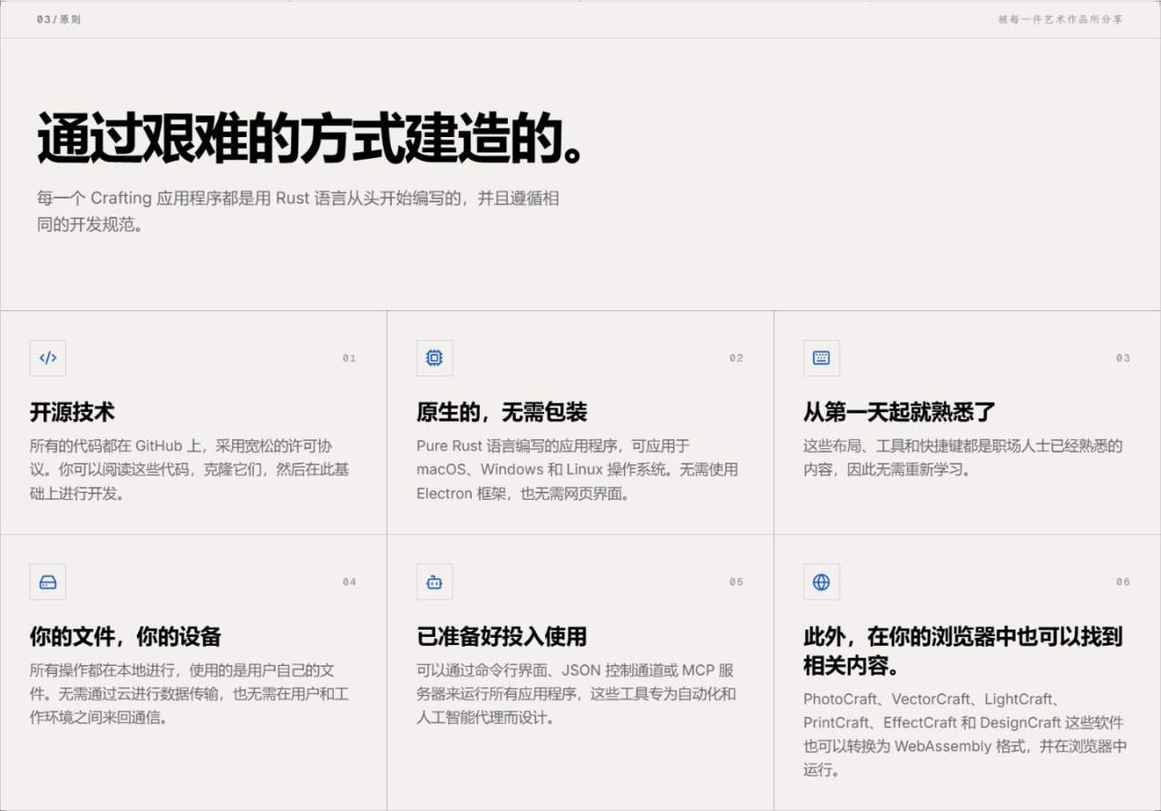1161x811 pixels.
Task: Click the paragraph starting 所有操作都在本地进行
Action: 190,694
